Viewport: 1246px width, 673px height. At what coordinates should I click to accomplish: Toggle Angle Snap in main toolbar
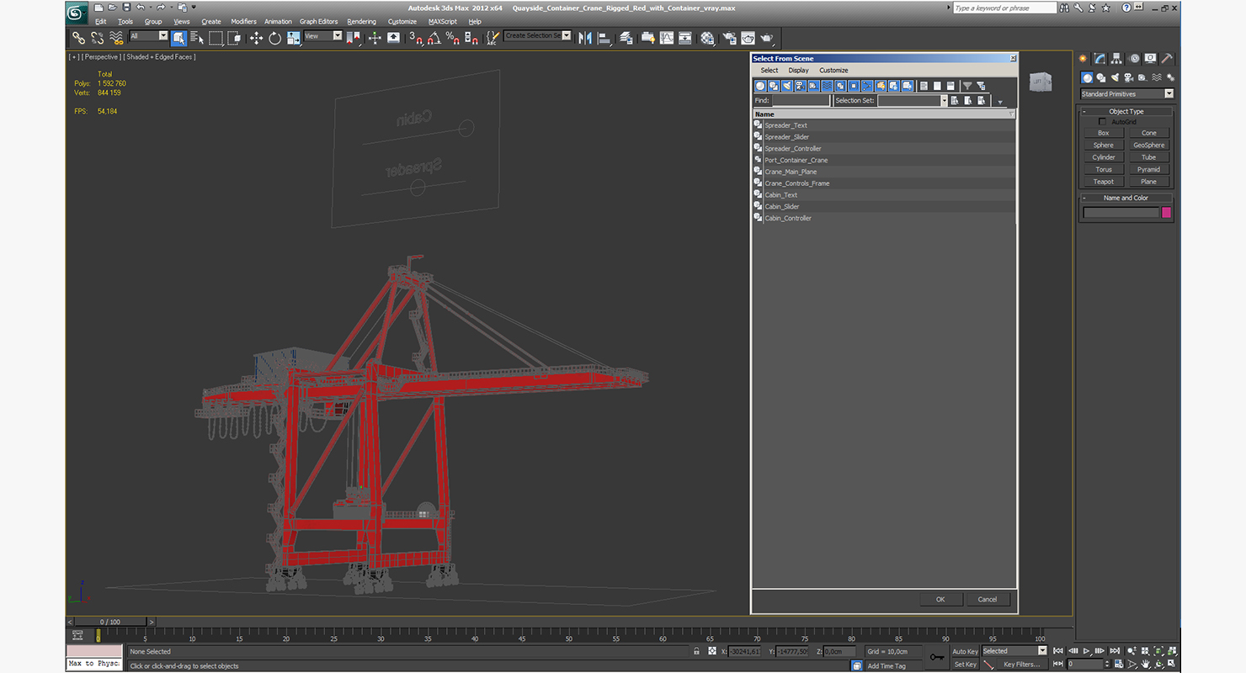(434, 38)
